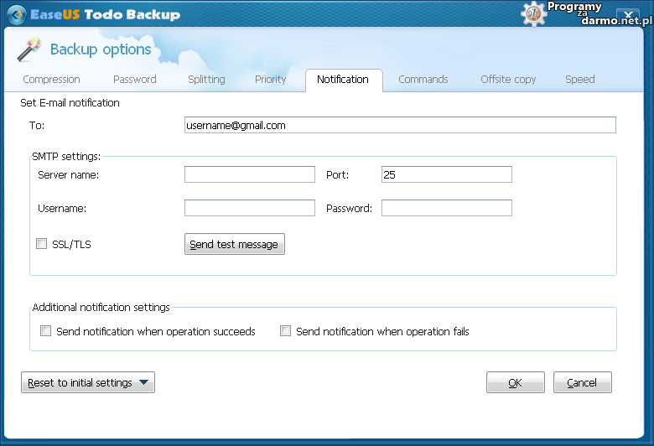Open the Speed tab

(x=579, y=80)
